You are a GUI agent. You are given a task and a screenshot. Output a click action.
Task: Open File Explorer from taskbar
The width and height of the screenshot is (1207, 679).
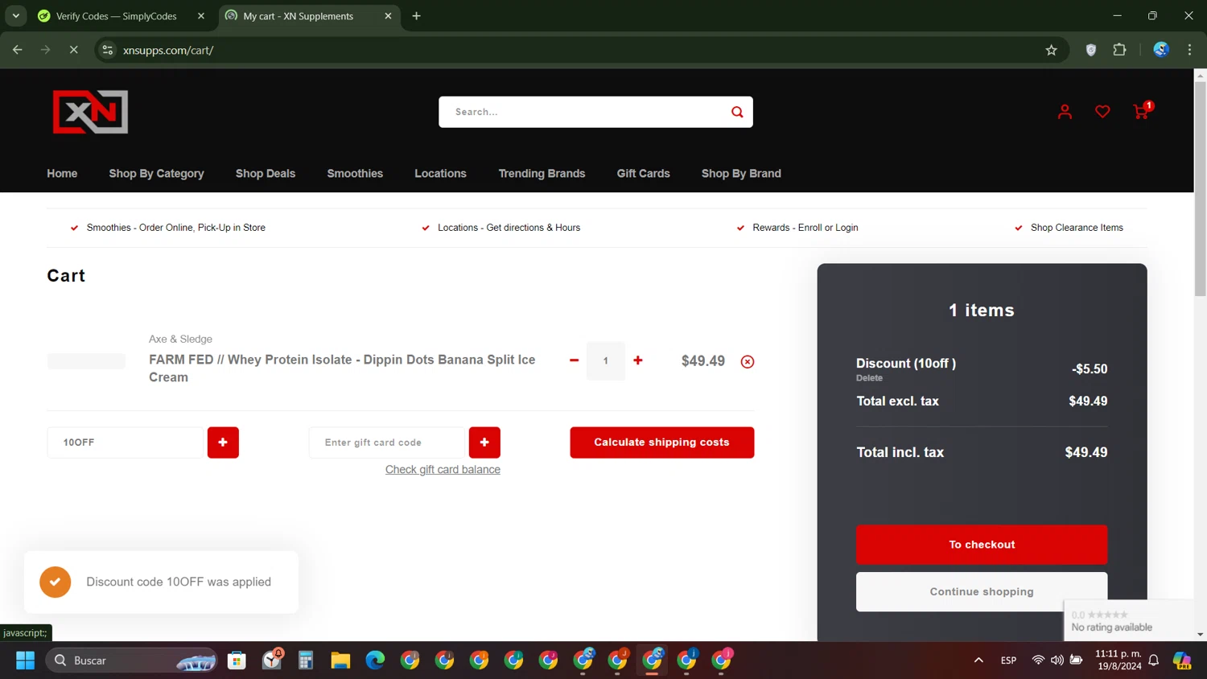point(340,660)
